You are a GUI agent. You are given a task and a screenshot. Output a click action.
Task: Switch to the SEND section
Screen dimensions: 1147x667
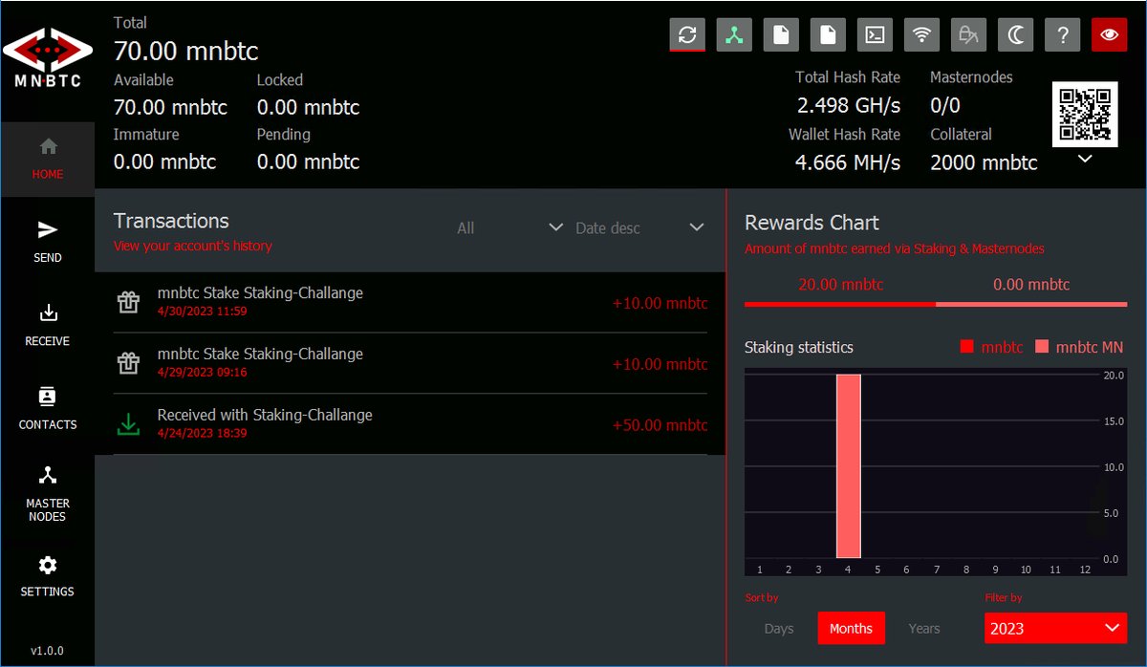(x=47, y=239)
